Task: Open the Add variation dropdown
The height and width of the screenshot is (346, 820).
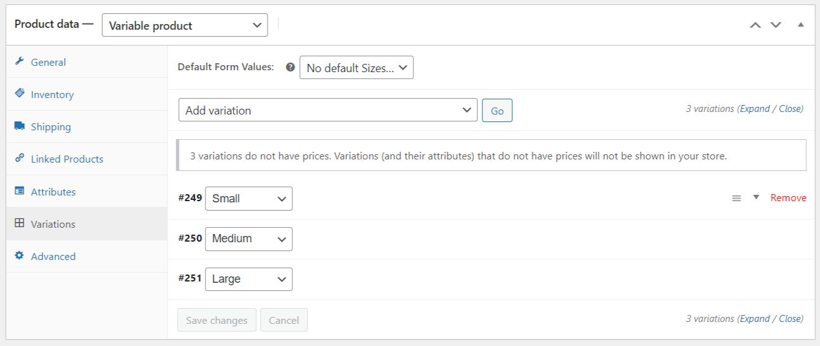Action: (x=328, y=110)
